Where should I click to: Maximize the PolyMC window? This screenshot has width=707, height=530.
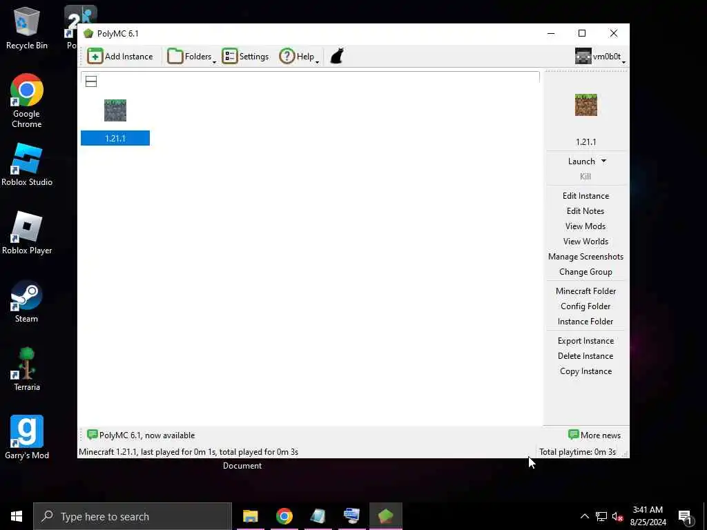click(582, 33)
